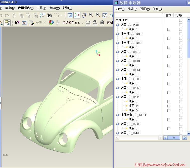190x168 pixels.
Task: Click the distance measurement ruler icon
Action: pos(88,23)
